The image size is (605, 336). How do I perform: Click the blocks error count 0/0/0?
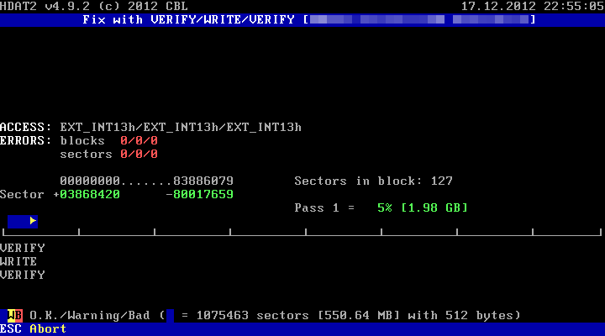[139, 140]
